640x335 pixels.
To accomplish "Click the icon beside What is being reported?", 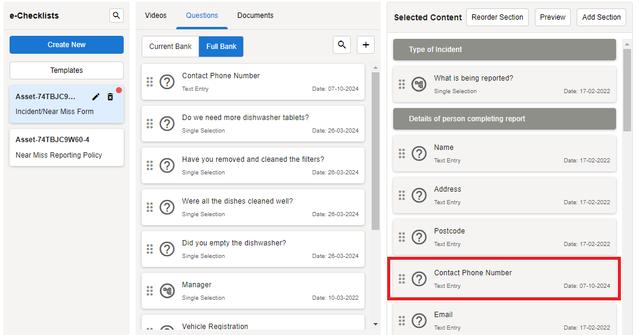I will (x=419, y=84).
